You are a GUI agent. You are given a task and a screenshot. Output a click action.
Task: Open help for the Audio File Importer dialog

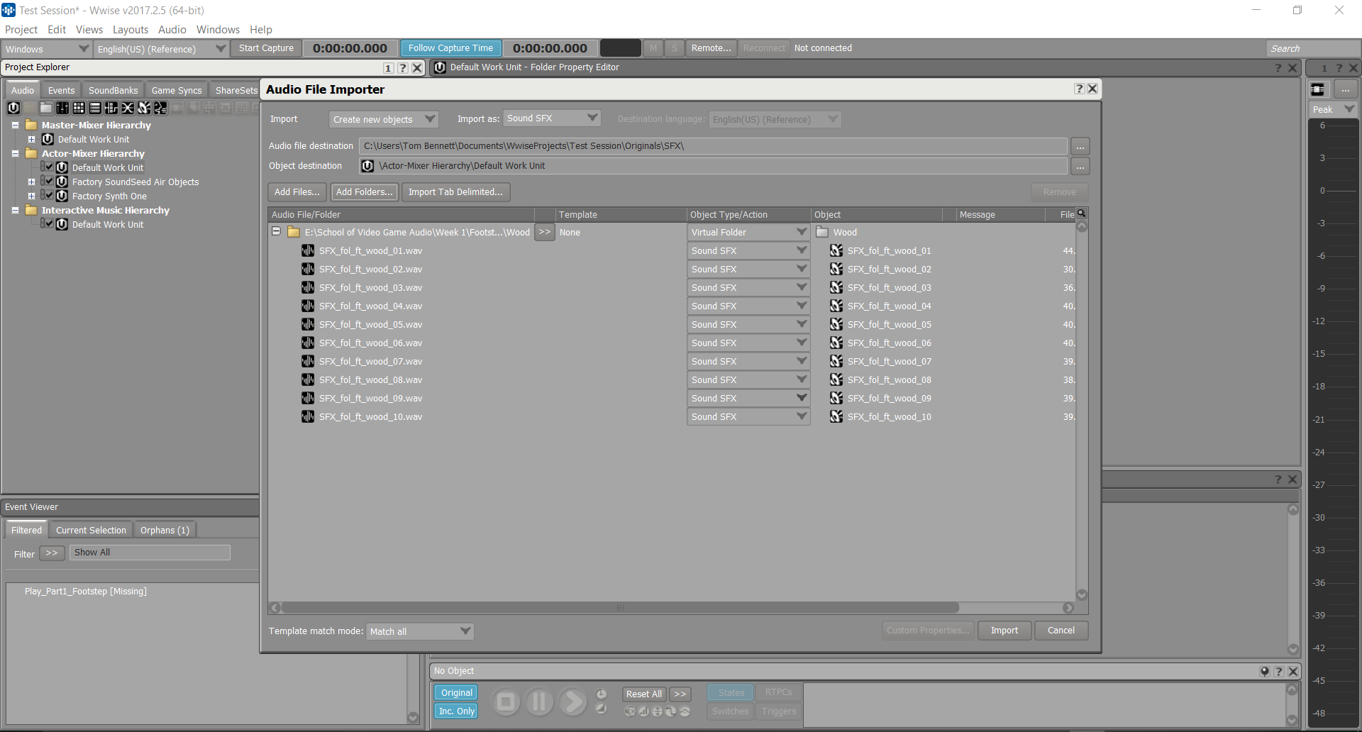pyautogui.click(x=1080, y=89)
